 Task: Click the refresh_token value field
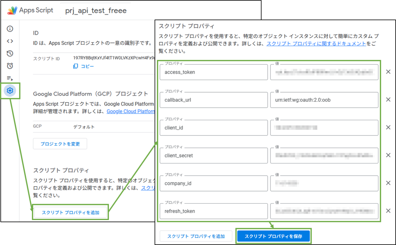tap(324, 211)
